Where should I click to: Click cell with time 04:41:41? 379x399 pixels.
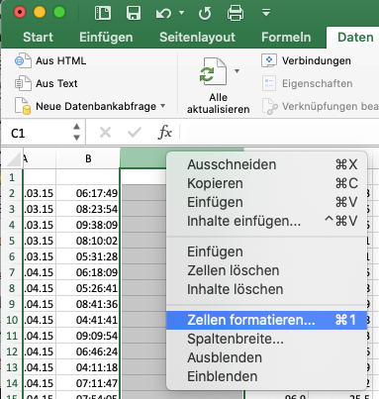[88, 320]
